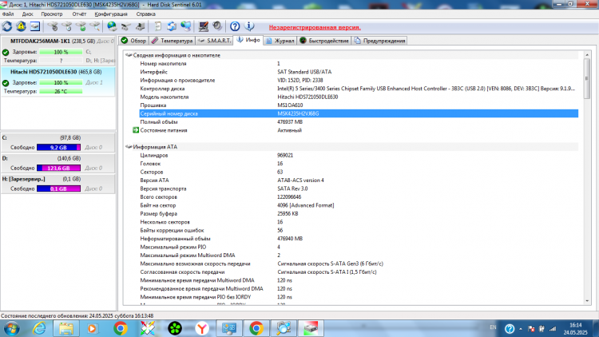Click the green health check icon for Hitachi disk
Image resolution: width=599 pixels, height=337 pixels.
(6, 83)
